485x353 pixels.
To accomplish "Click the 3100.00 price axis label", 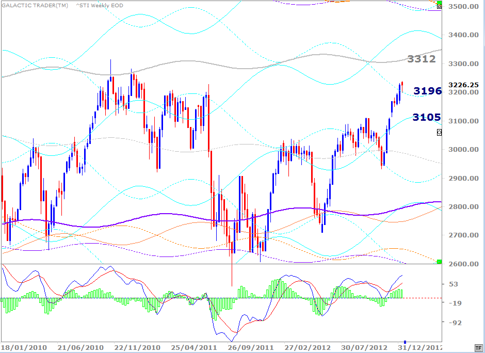I will click(464, 121).
